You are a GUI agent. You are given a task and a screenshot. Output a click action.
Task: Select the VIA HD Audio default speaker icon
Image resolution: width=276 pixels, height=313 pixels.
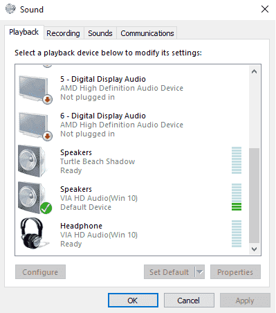tap(35, 198)
